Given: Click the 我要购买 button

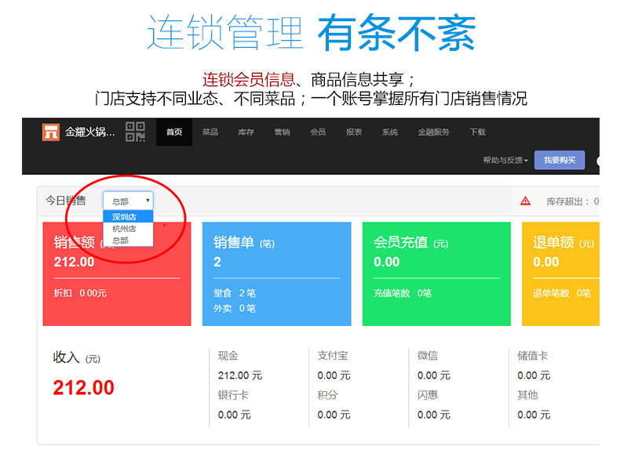Looking at the screenshot, I should tap(559, 161).
